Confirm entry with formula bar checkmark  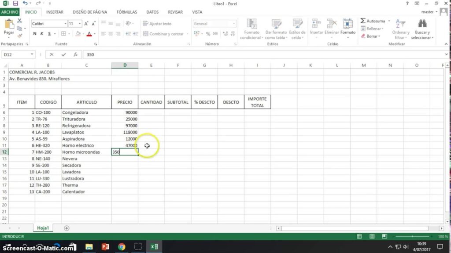click(64, 54)
